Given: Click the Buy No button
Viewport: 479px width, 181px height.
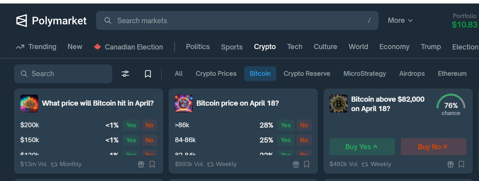Looking at the screenshot, I should click(433, 146).
